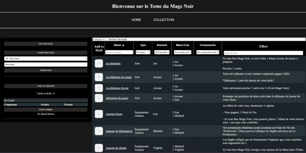Open the COLLECTION page
This screenshot has height=153, width=306.
point(164,20)
